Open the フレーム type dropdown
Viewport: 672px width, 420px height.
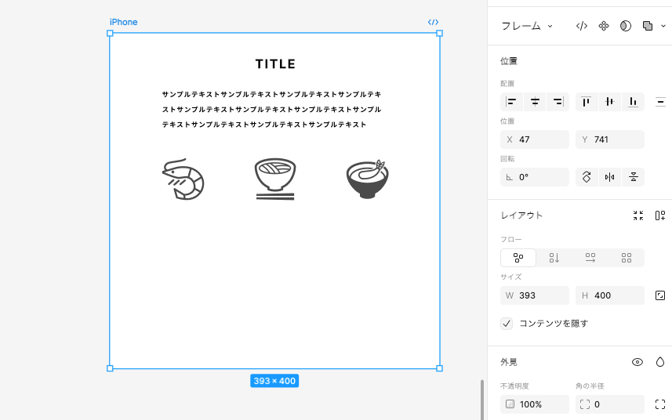coord(527,26)
